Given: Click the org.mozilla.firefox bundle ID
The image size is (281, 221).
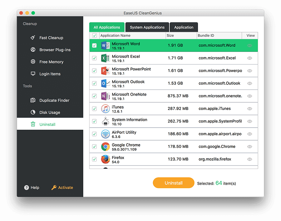Looking at the screenshot, I should [x=215, y=159].
